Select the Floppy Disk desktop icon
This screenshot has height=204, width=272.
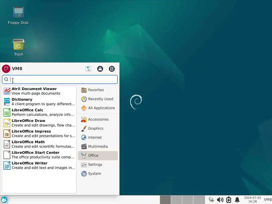(18, 16)
